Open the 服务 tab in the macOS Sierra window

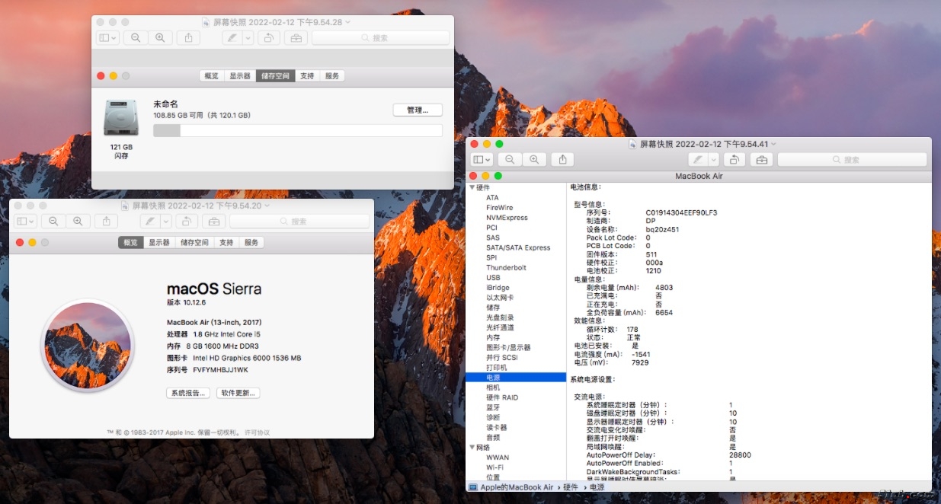pos(251,242)
